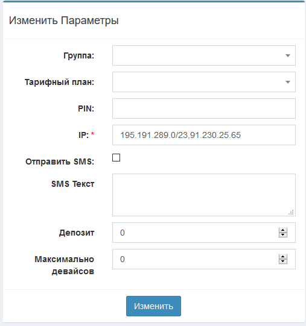Image resolution: width=306 pixels, height=326 pixels.
Task: Click the SMS Текст label
Action: pos(72,184)
